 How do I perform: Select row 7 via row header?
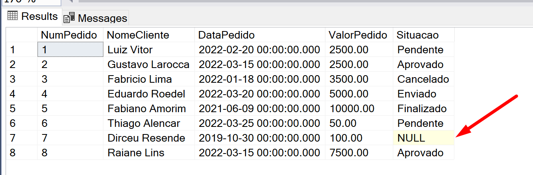[22, 138]
